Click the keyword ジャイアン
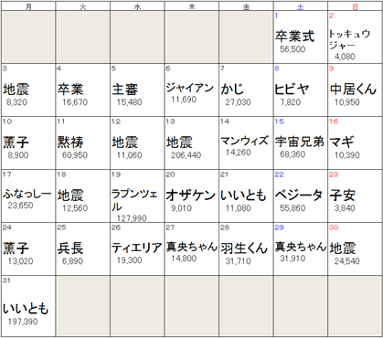 point(190,88)
